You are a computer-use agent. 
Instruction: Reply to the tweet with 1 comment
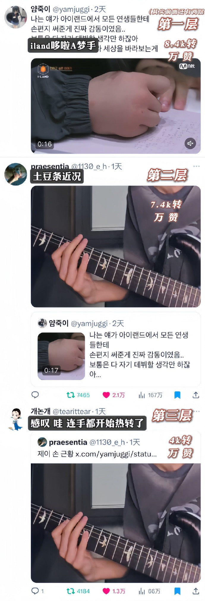37,591
